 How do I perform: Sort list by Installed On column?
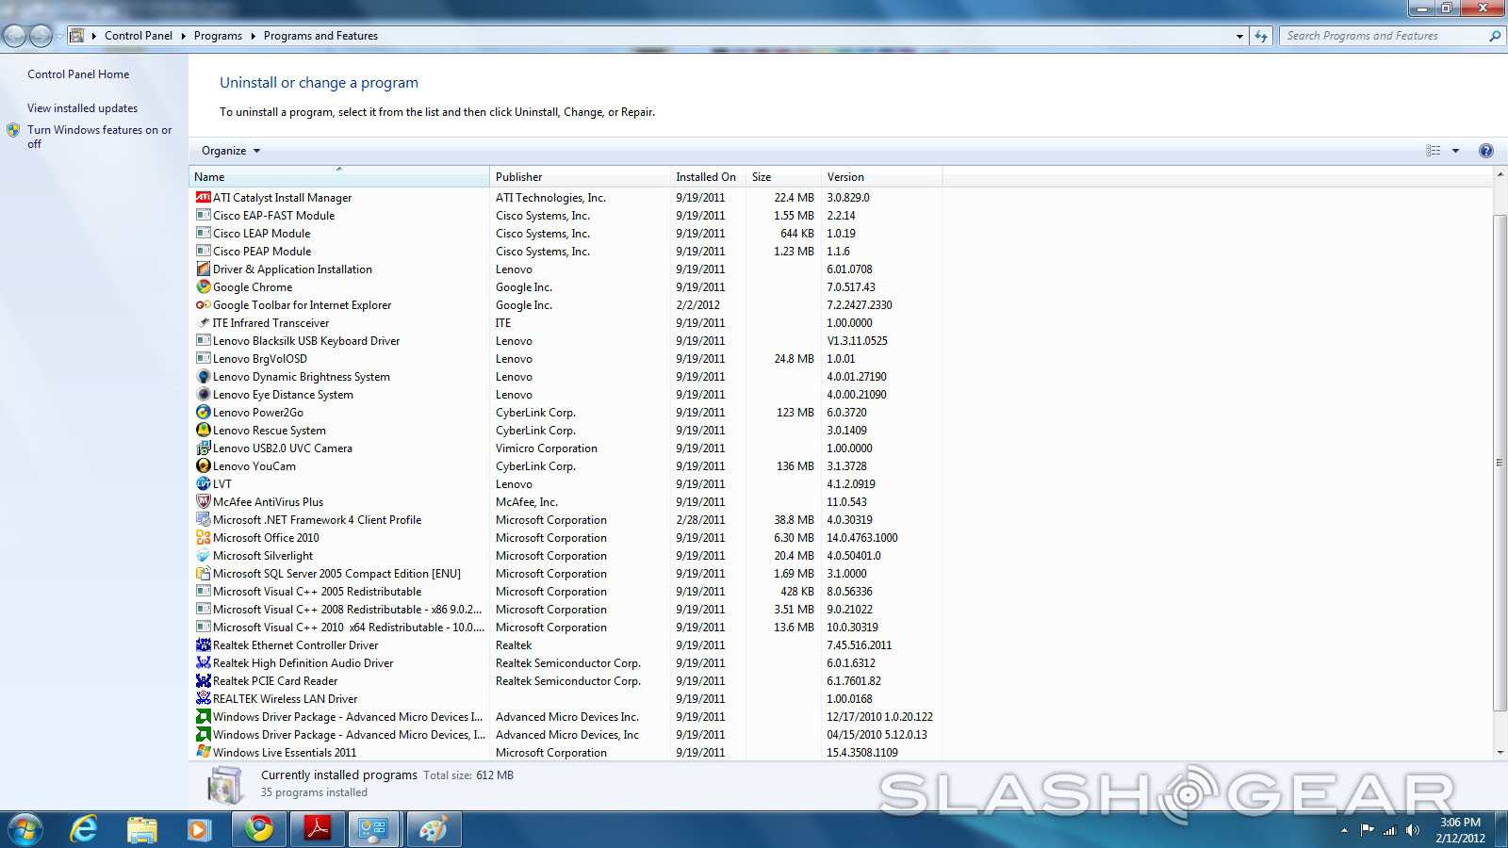click(x=706, y=177)
